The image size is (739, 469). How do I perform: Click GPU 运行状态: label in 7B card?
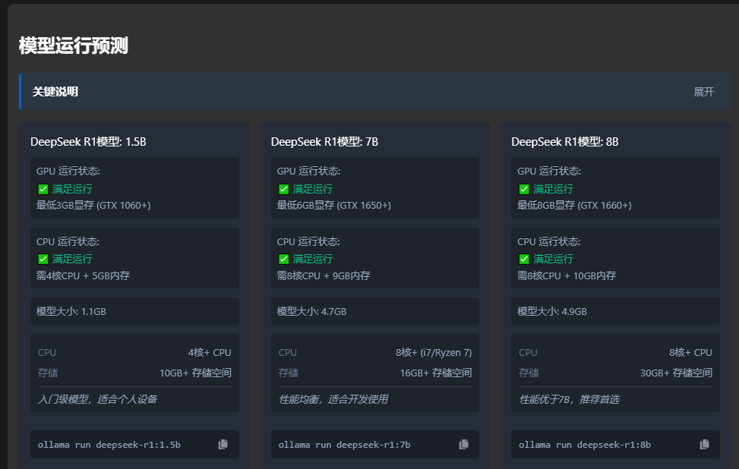[x=308, y=171]
